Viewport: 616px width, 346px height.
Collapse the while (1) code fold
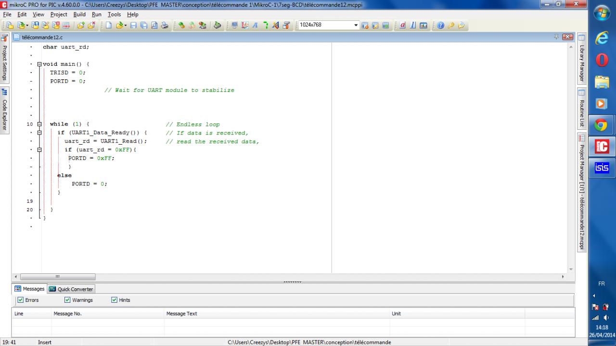39,124
